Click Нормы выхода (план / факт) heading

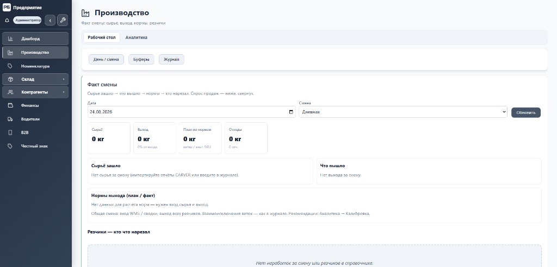tap(123, 196)
